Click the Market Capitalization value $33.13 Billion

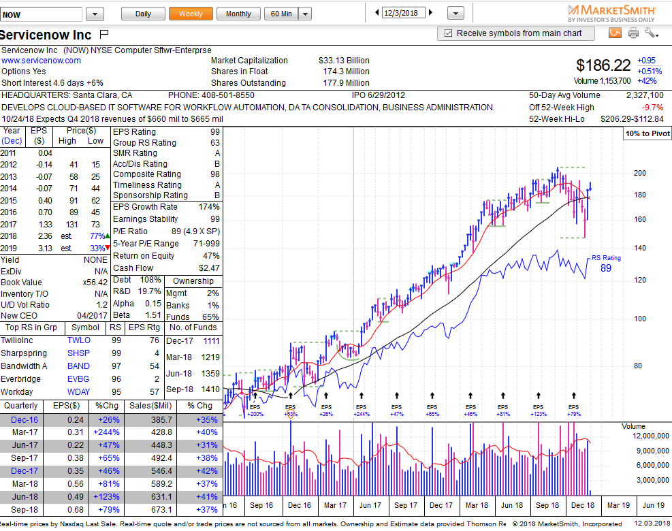(x=344, y=61)
